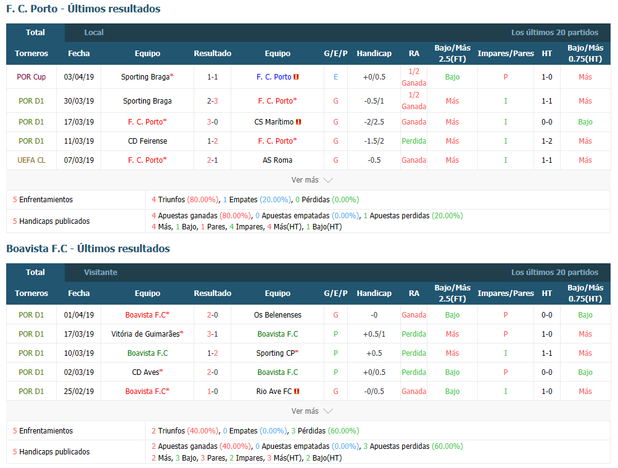Viewport: 618px width, 468px height.
Task: Click the date 30/03/19
Action: (x=79, y=101)
